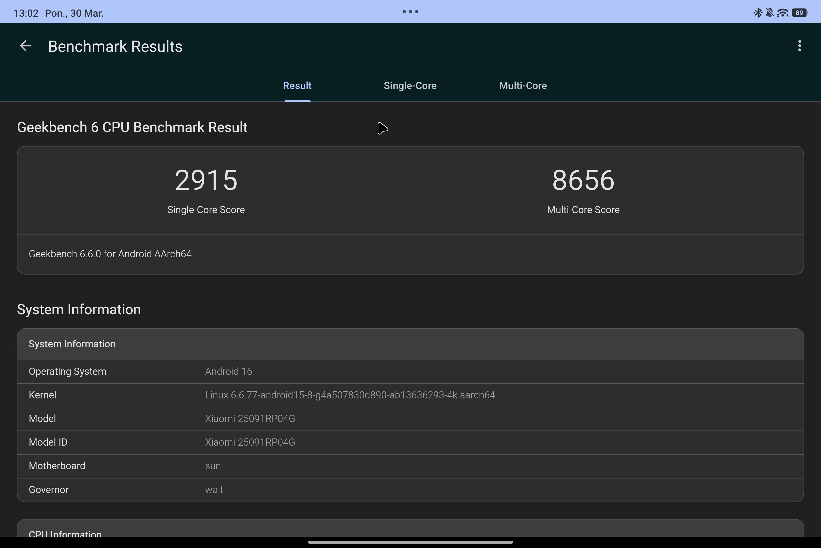Select the Result tab

297,86
